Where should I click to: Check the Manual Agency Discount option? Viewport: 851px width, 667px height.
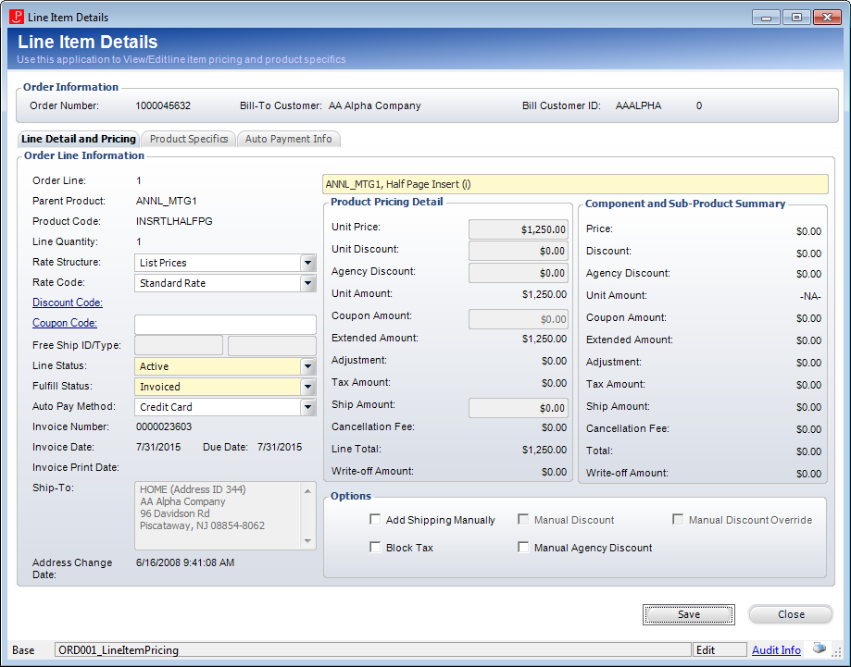coord(523,547)
